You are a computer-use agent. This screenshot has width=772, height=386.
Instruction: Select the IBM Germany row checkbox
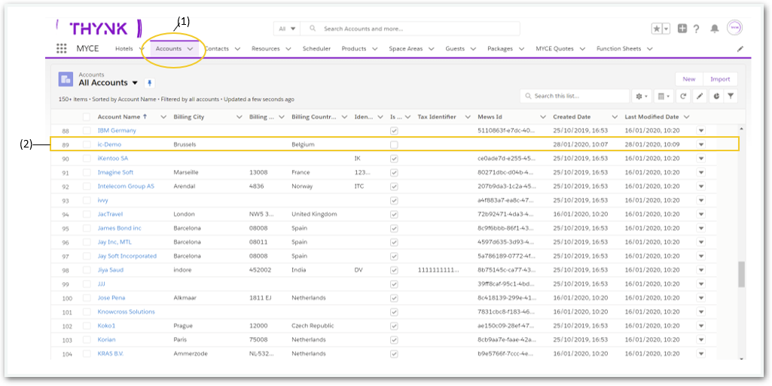pyautogui.click(x=87, y=131)
